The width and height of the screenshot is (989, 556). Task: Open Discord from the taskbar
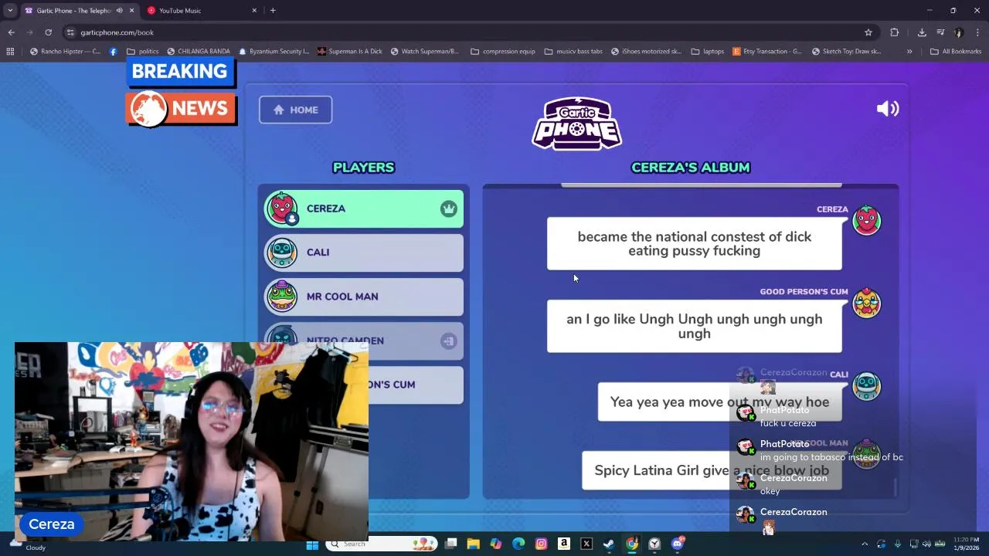(x=678, y=544)
